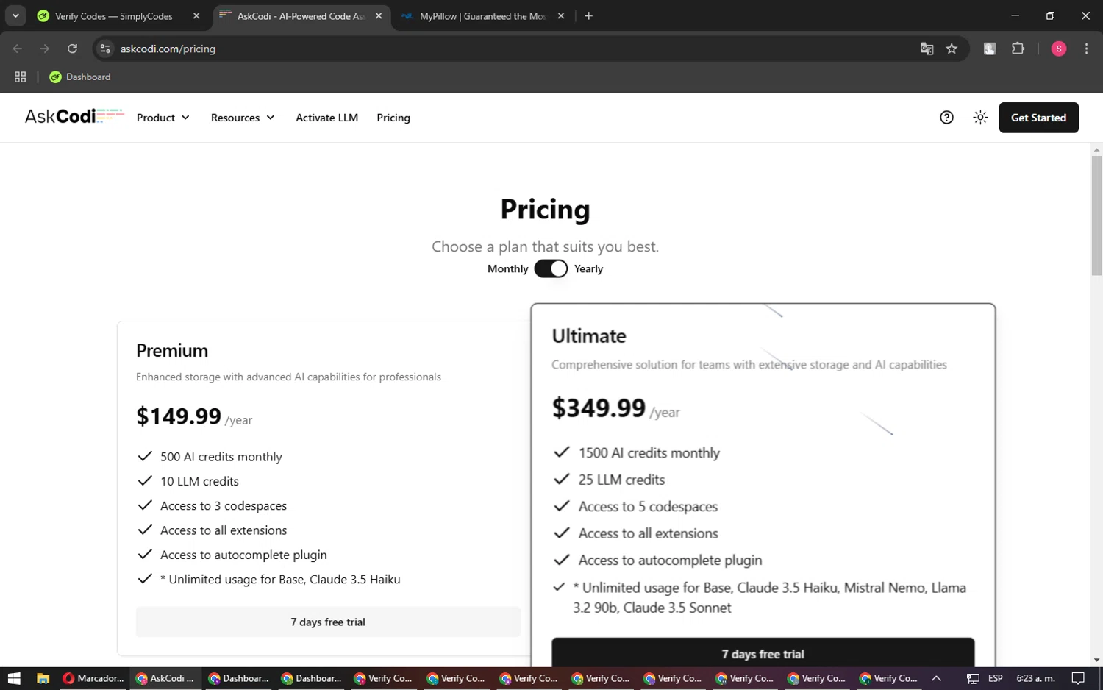Click the taskbar clock 6:23 a. m.
Viewport: 1103px width, 690px height.
[x=1035, y=678]
